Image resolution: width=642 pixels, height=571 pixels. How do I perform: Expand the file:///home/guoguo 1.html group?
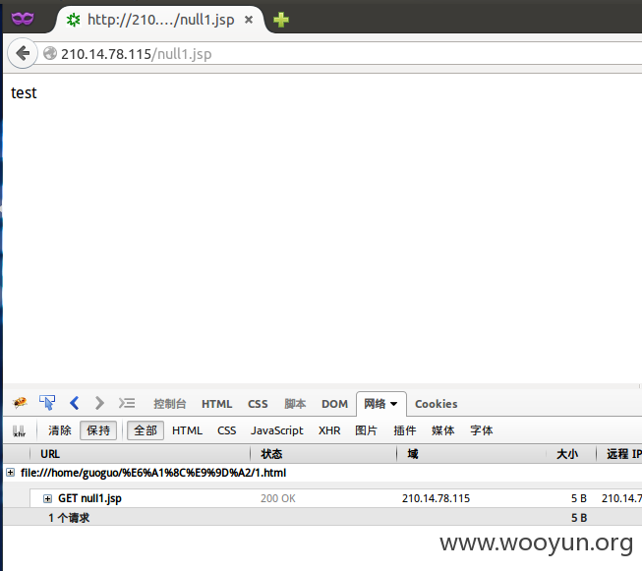click(10, 473)
